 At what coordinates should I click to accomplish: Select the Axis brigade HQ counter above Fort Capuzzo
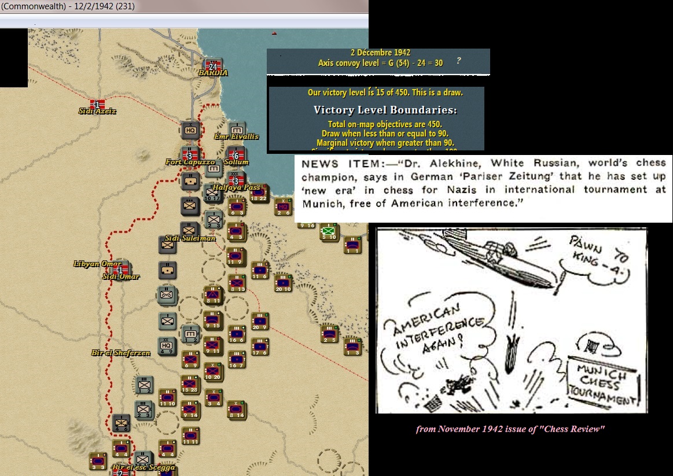(190, 130)
